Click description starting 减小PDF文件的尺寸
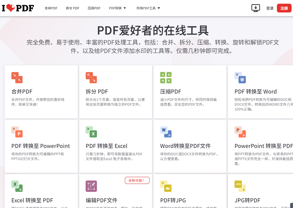293x208 pixels. pos(188,102)
